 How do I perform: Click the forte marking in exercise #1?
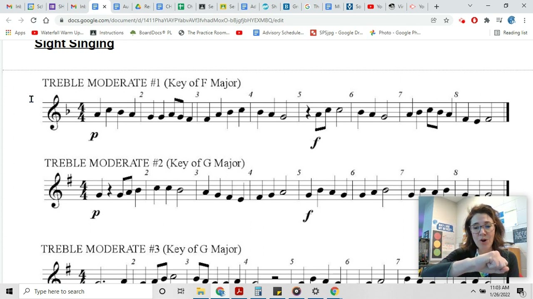click(315, 142)
